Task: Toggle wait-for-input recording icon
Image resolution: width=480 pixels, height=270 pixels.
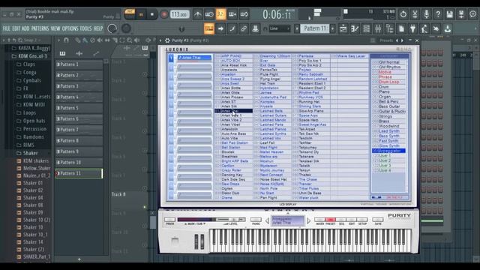Action: pyautogui.click(x=209, y=14)
